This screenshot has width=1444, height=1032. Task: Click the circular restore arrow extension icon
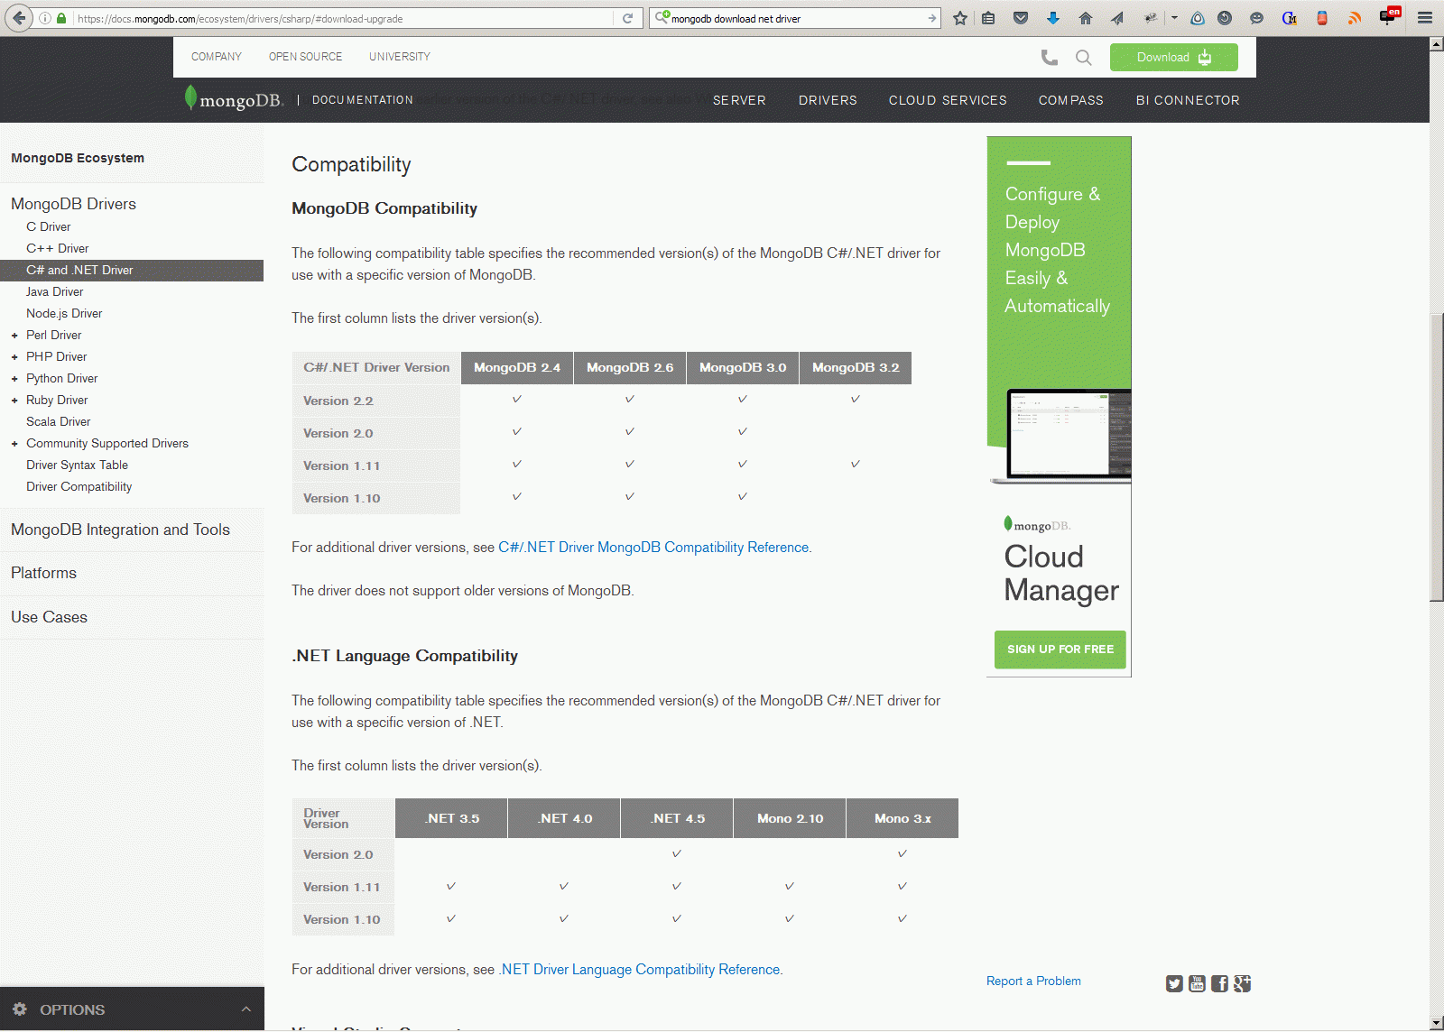(x=1225, y=18)
